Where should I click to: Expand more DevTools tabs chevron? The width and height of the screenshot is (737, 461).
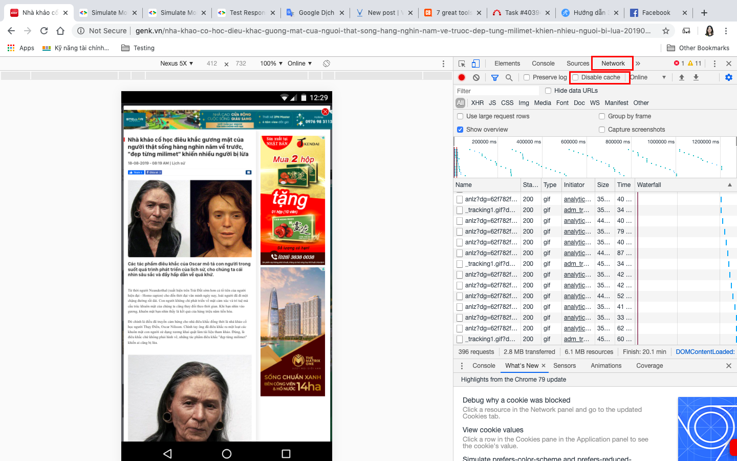pos(638,64)
